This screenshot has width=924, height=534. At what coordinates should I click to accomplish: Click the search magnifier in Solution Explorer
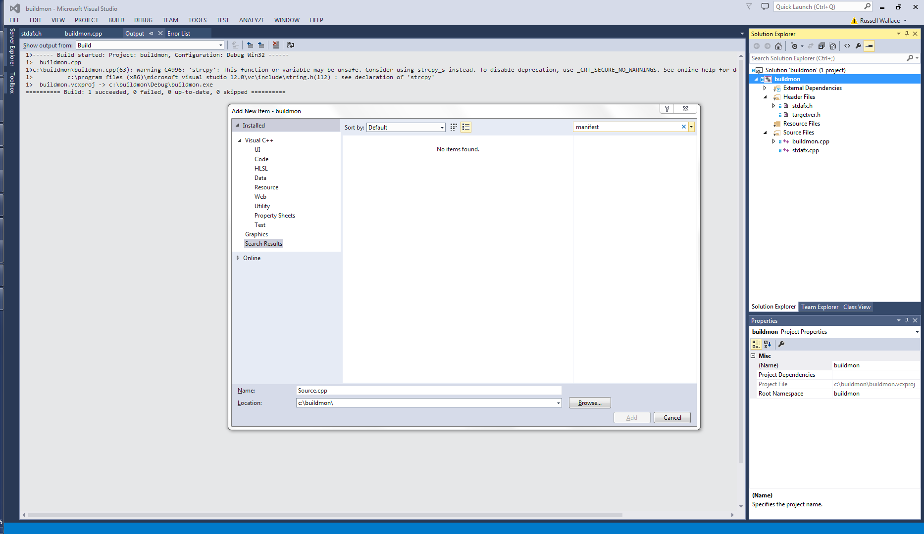tap(910, 58)
